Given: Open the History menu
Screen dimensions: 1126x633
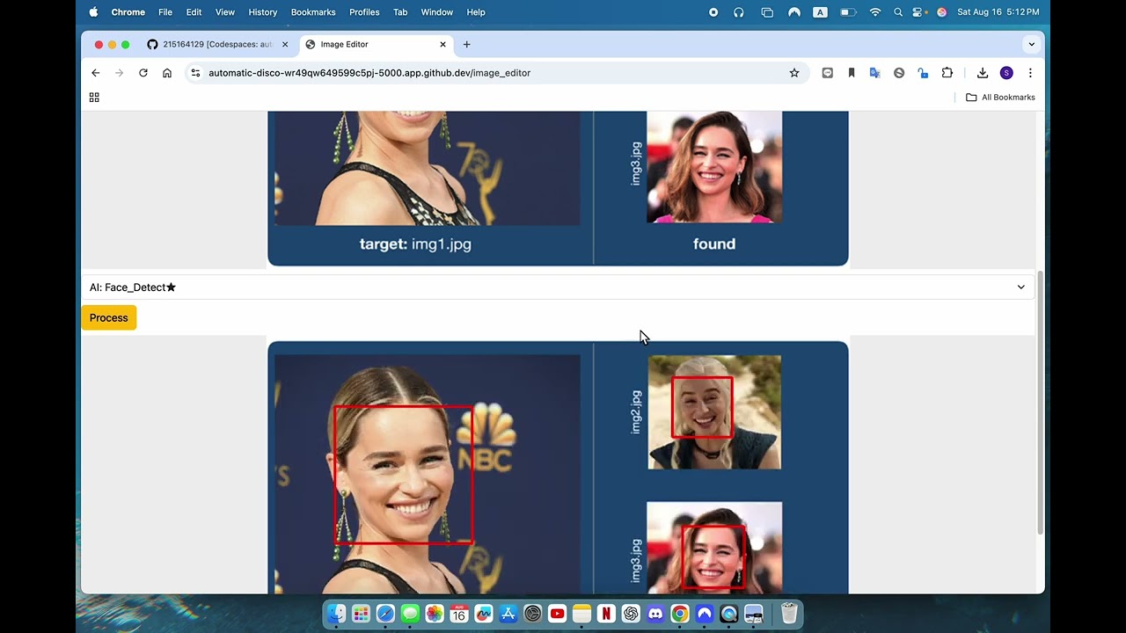Looking at the screenshot, I should pyautogui.click(x=263, y=12).
